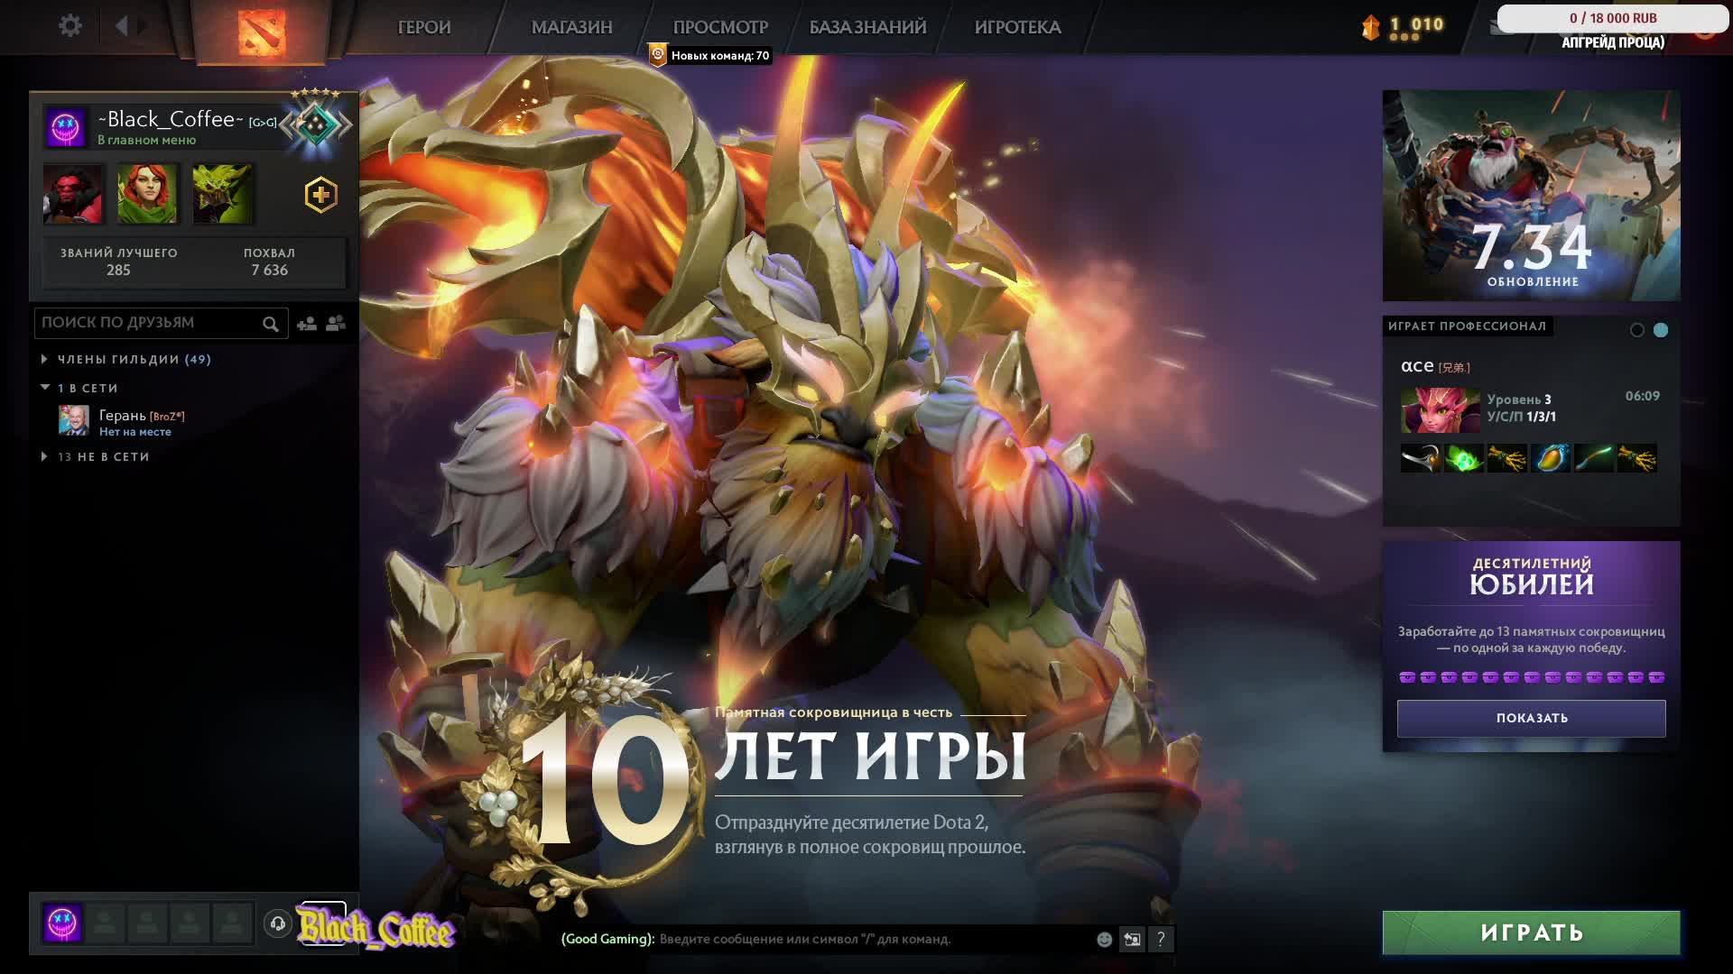1733x974 pixels.
Task: Open the Магазин tab
Action: click(x=571, y=27)
